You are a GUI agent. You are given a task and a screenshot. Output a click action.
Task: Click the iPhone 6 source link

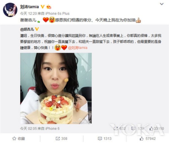(52, 129)
